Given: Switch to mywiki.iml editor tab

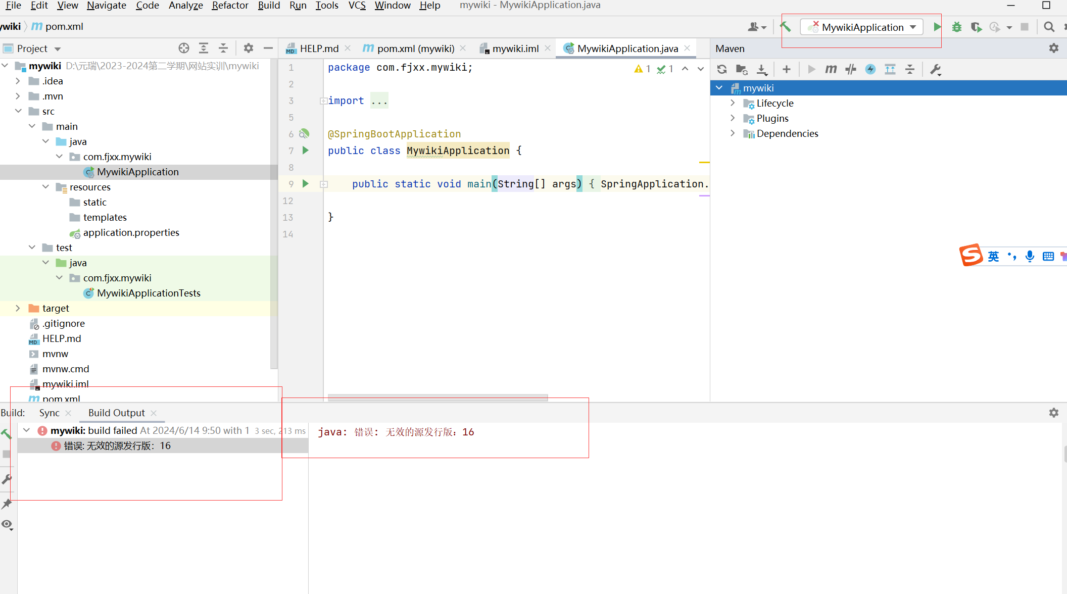Looking at the screenshot, I should (x=514, y=48).
